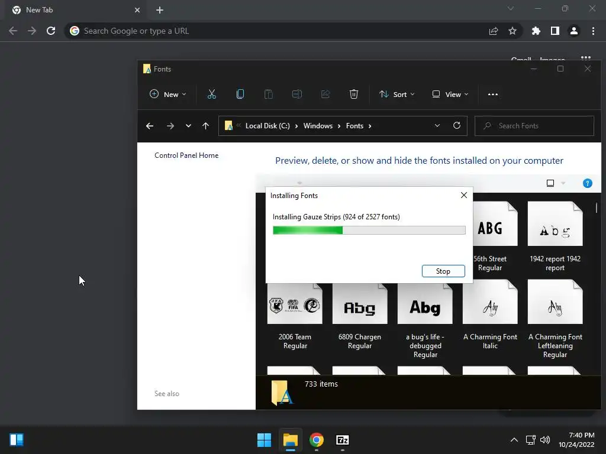Select the New Tab tab in Chrome

coord(75,10)
